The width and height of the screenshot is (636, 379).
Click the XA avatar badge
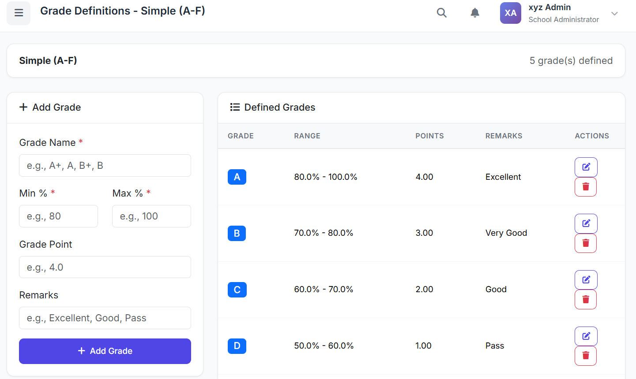click(511, 13)
